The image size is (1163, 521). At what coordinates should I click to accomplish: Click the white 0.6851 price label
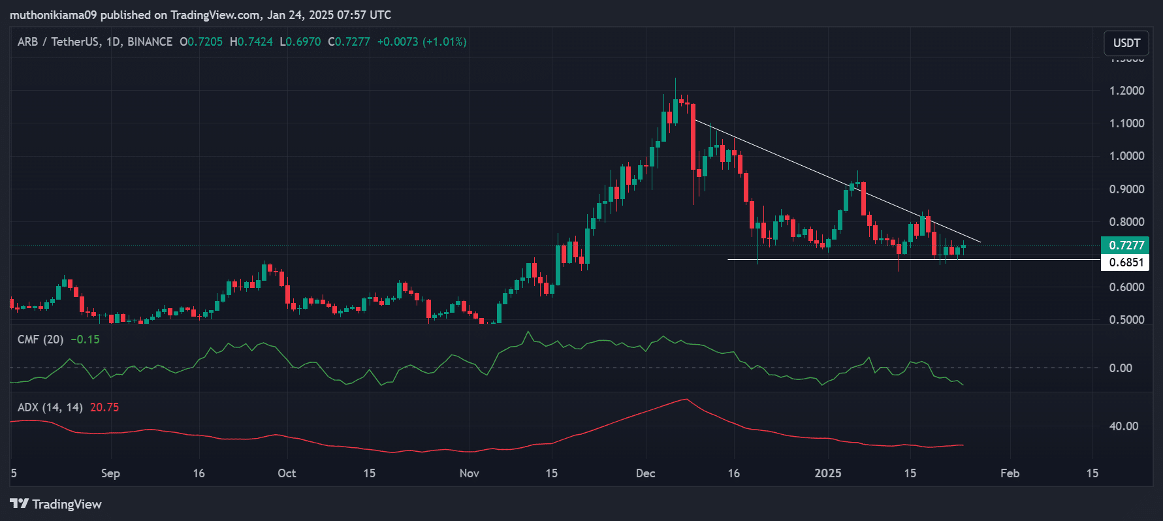(x=1126, y=262)
